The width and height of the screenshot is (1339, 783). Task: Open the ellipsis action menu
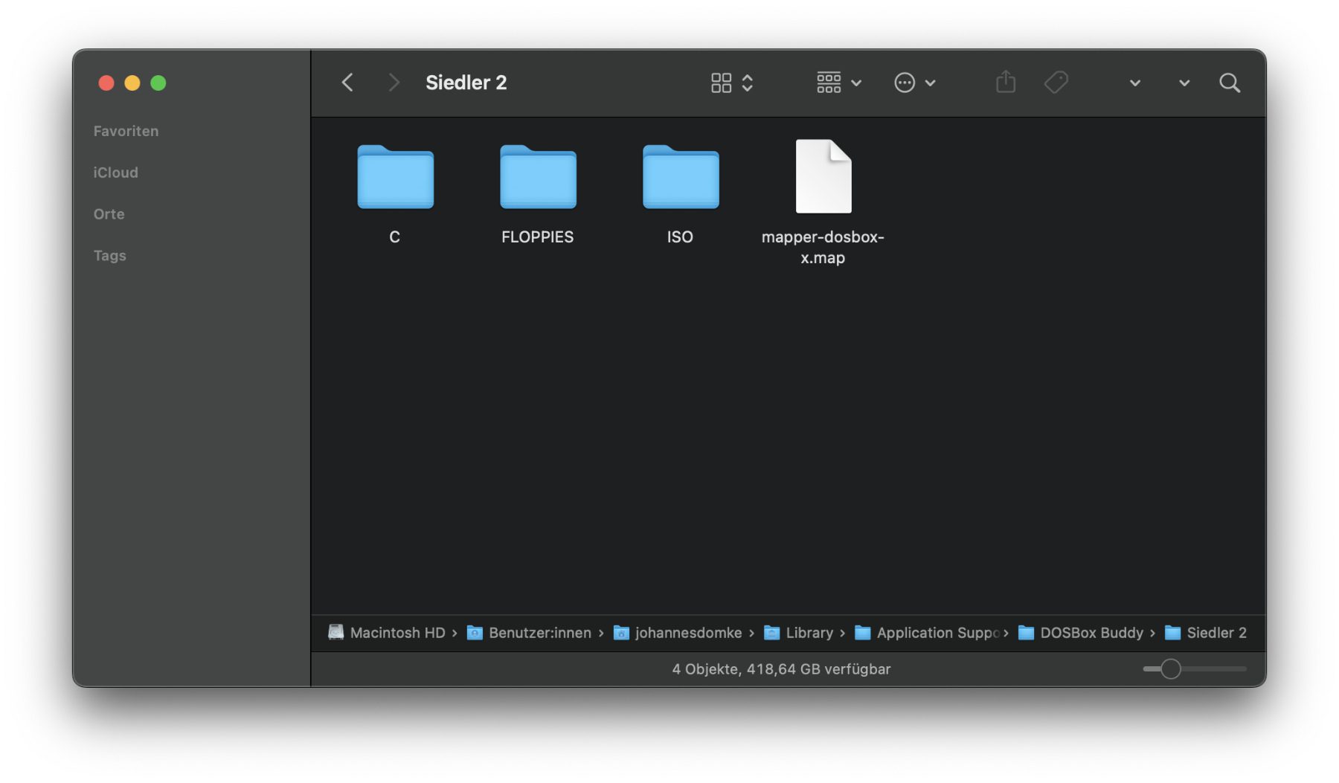[914, 83]
